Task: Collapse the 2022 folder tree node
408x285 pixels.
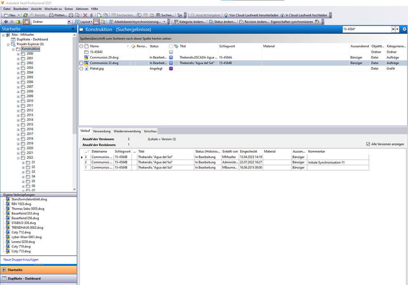Action: click(x=18, y=158)
